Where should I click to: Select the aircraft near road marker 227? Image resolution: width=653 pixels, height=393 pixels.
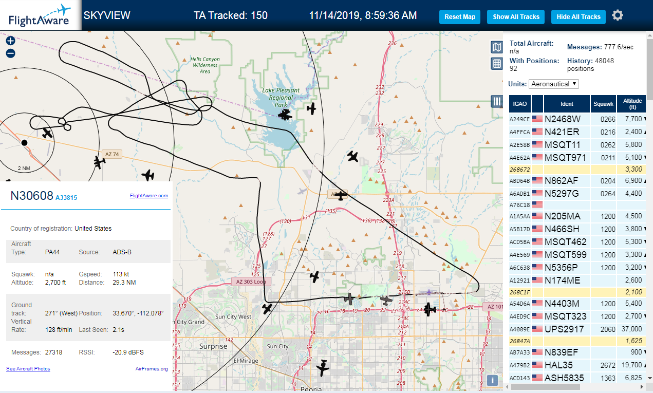[352, 156]
